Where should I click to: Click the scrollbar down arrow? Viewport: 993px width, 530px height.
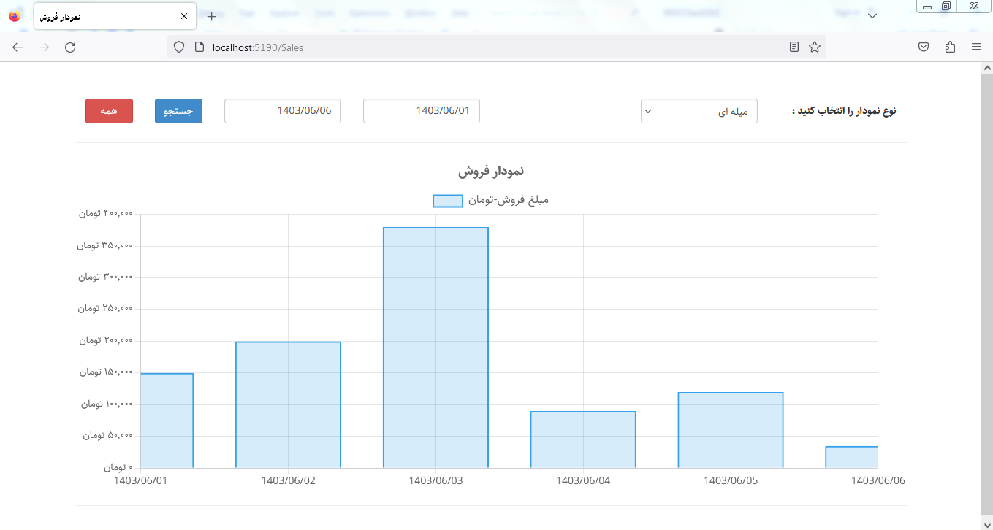(986, 523)
